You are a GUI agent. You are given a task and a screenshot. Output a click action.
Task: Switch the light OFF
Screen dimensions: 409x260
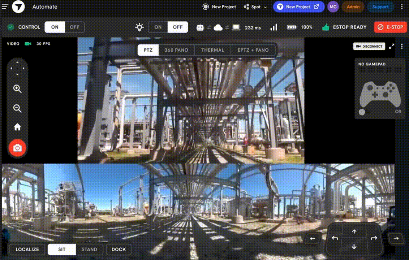pos(178,27)
